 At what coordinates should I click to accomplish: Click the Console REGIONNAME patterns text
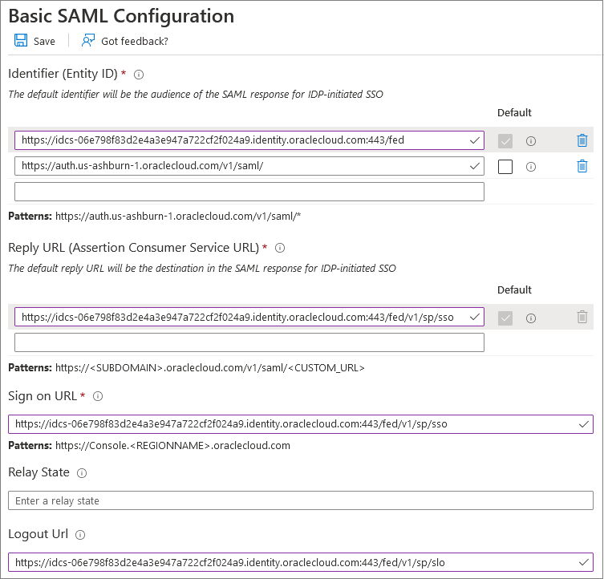pos(172,446)
